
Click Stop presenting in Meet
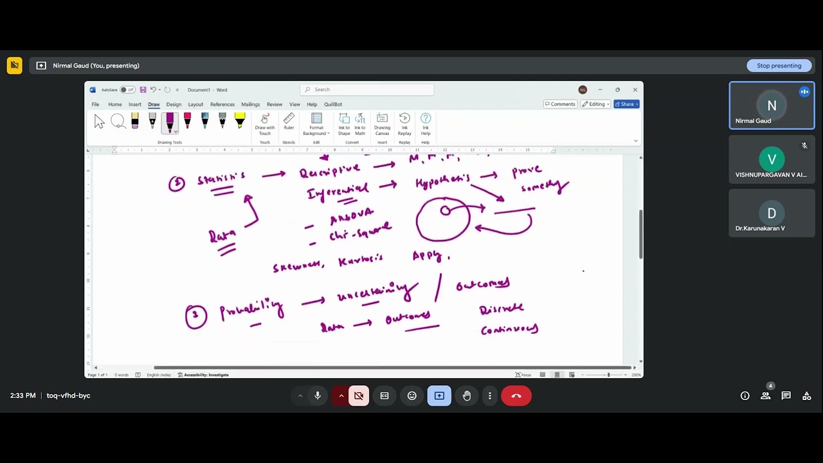pyautogui.click(x=779, y=66)
